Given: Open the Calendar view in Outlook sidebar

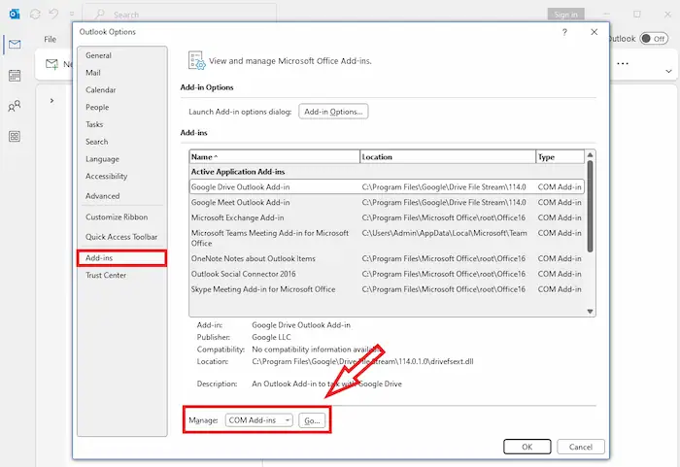Looking at the screenshot, I should (x=15, y=76).
